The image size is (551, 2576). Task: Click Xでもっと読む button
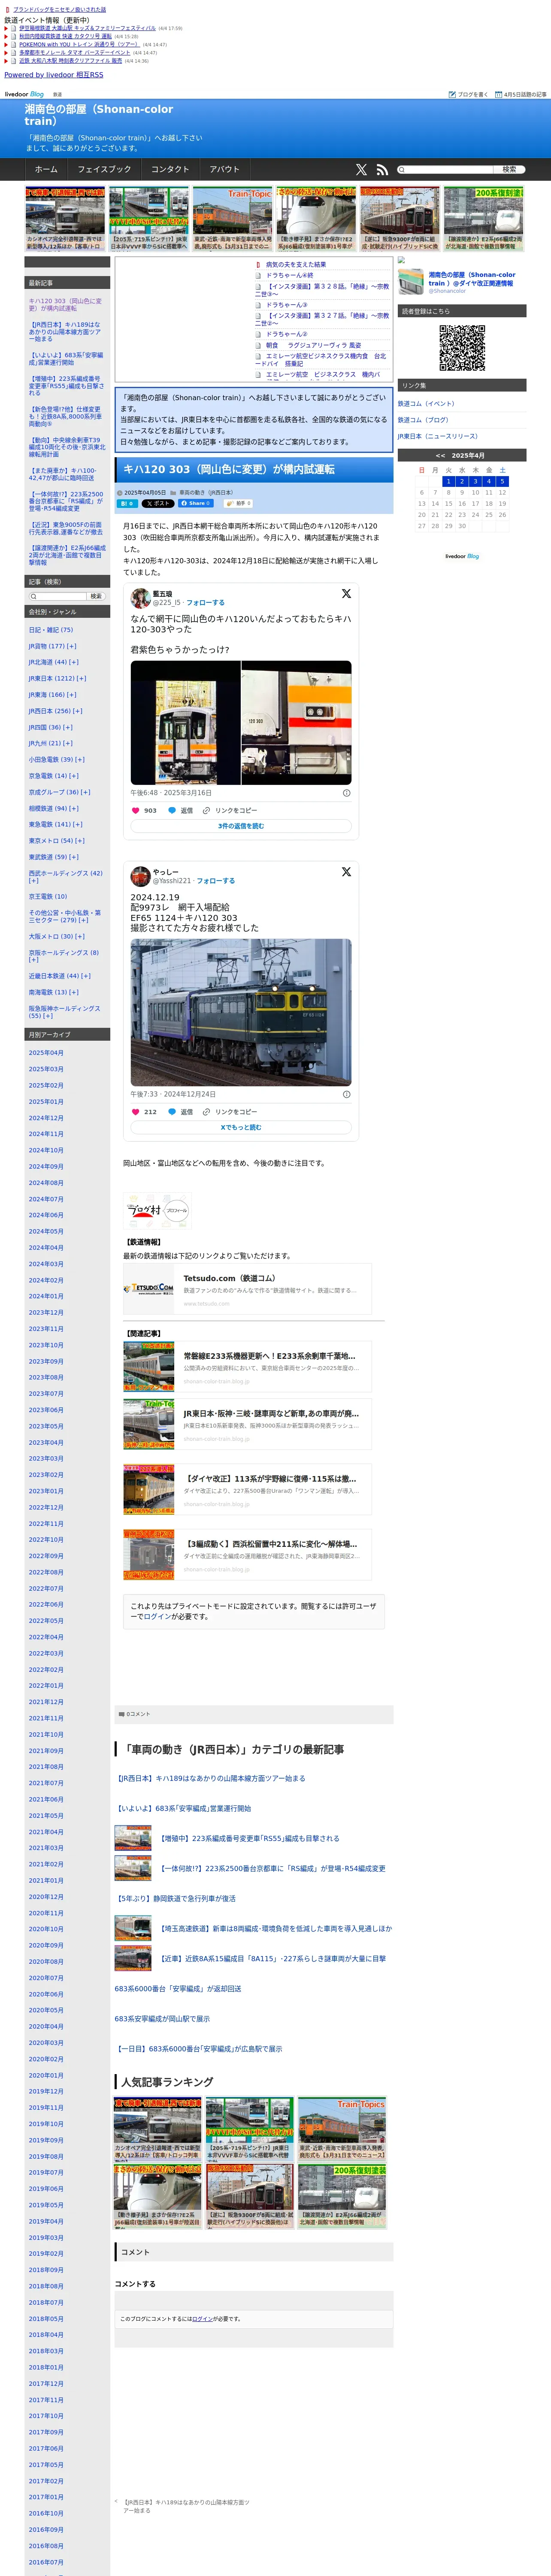click(x=241, y=1127)
